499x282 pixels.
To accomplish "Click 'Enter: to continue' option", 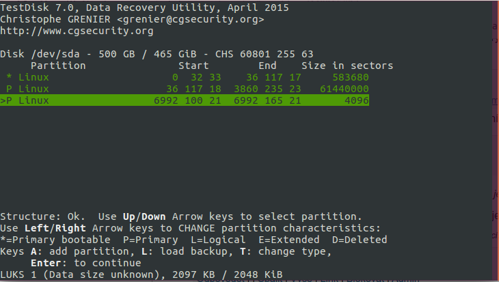I will (x=86, y=263).
